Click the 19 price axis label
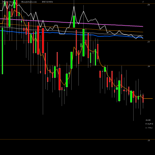 (x=148, y=66)
